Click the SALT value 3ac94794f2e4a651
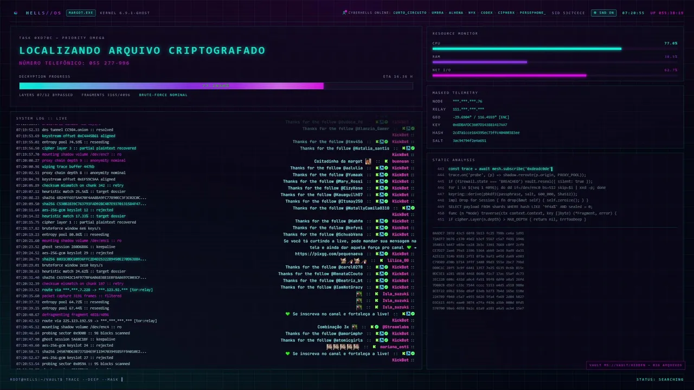Viewport: 694px width, 390px height. point(470,140)
